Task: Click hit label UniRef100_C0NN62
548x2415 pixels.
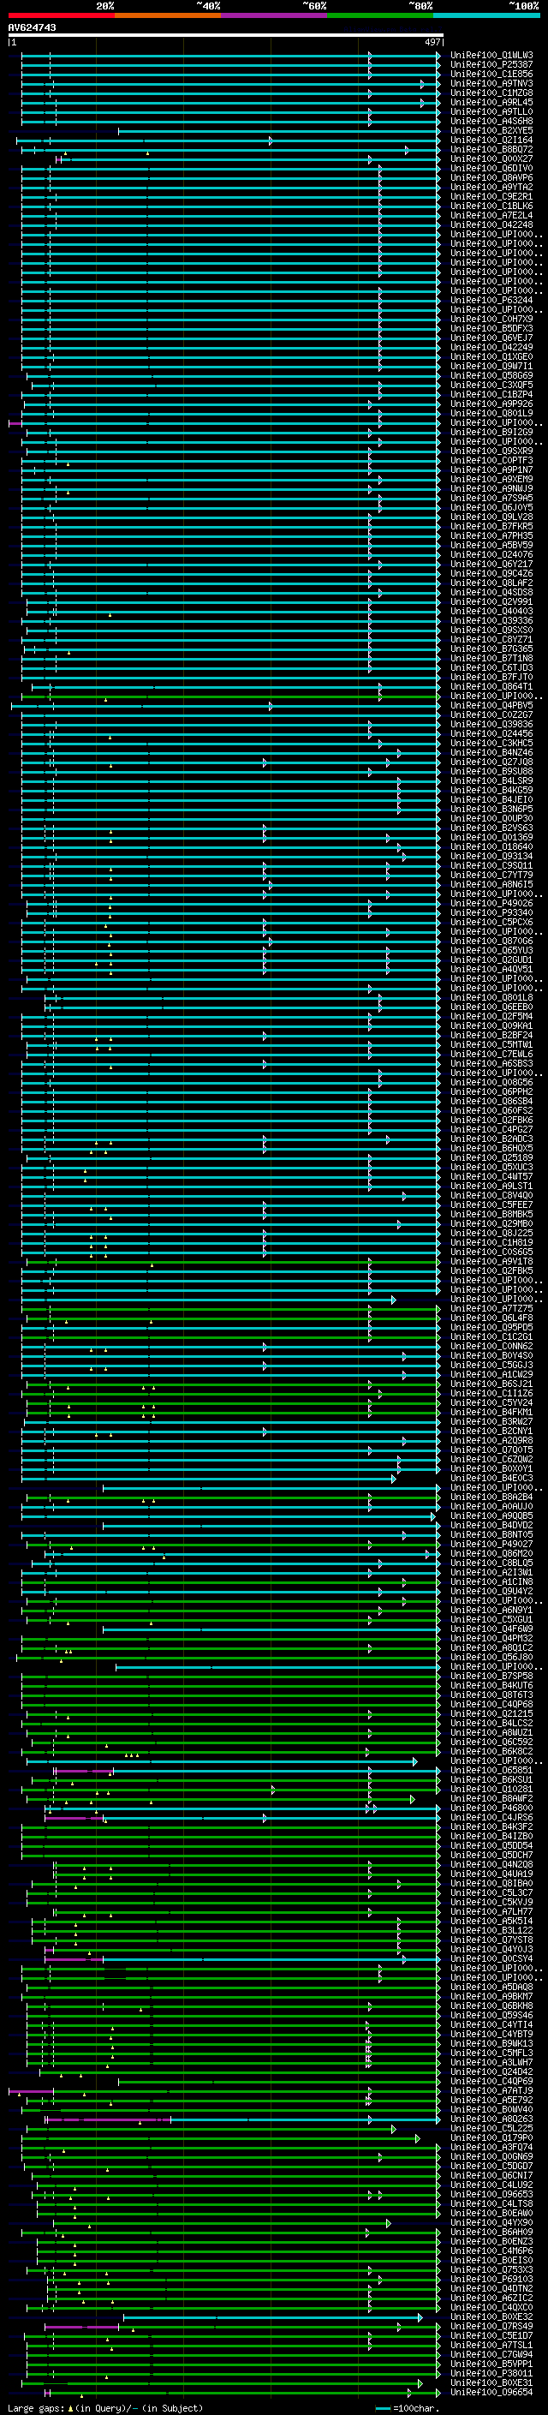Action: point(491,1346)
